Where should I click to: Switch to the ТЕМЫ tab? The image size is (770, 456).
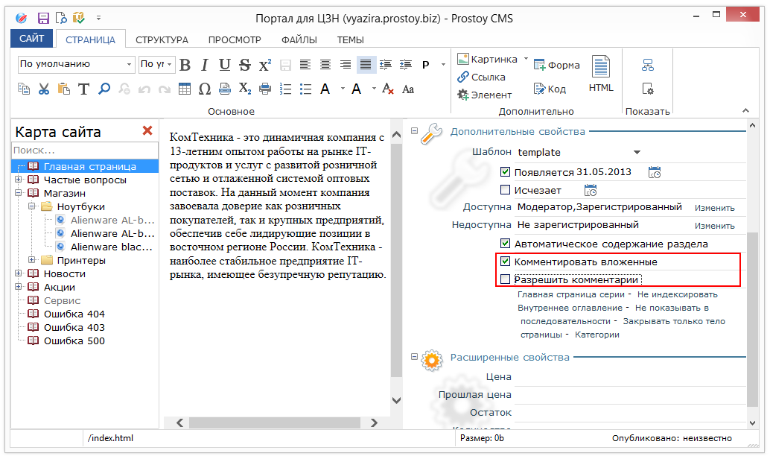[x=350, y=39]
